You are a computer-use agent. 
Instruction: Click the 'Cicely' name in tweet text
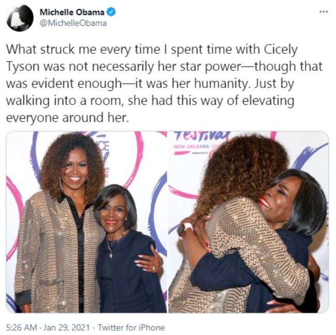click(x=281, y=50)
